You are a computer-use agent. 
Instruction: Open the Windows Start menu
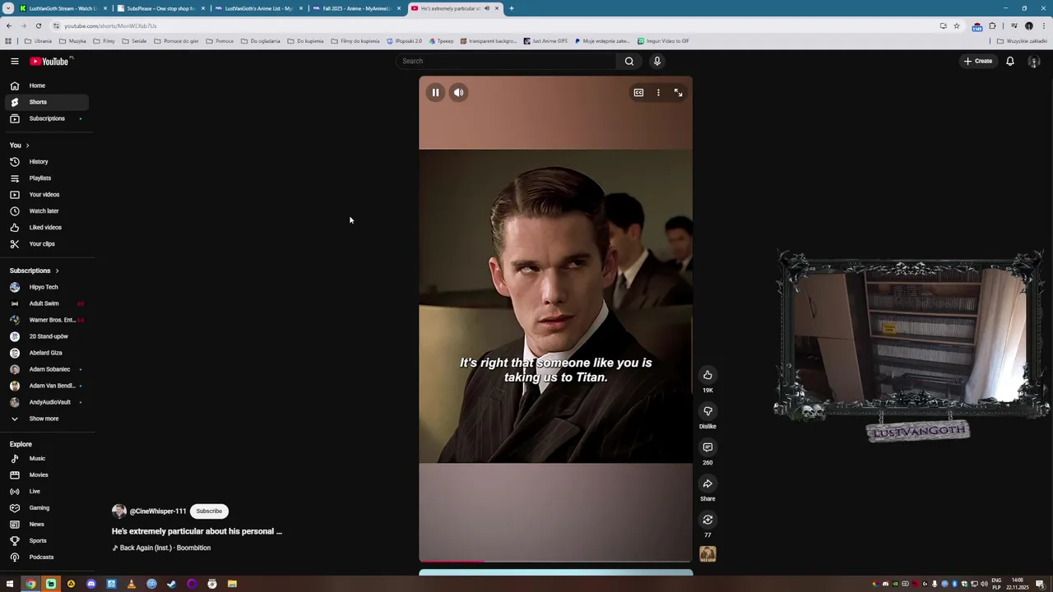tap(10, 584)
